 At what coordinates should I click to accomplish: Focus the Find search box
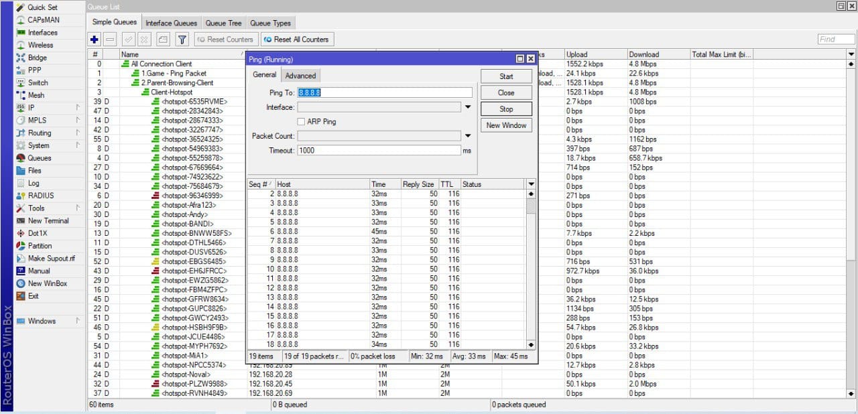point(836,40)
